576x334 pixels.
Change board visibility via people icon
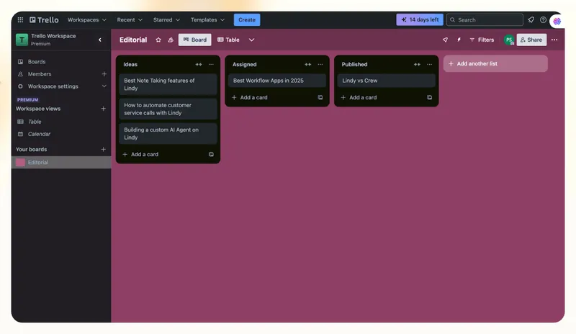171,40
